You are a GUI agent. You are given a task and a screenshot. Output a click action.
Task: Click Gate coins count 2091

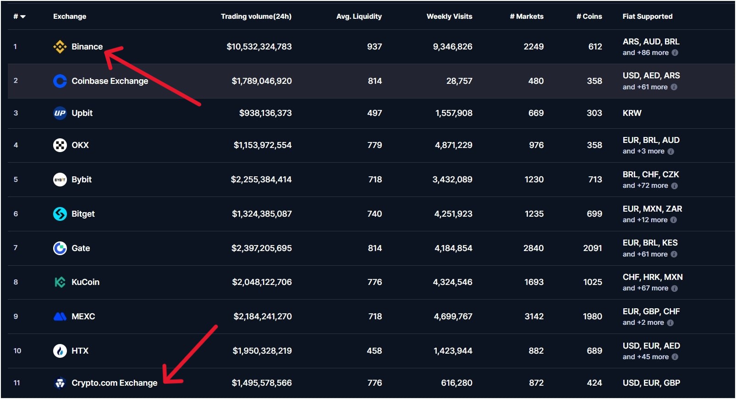(593, 248)
